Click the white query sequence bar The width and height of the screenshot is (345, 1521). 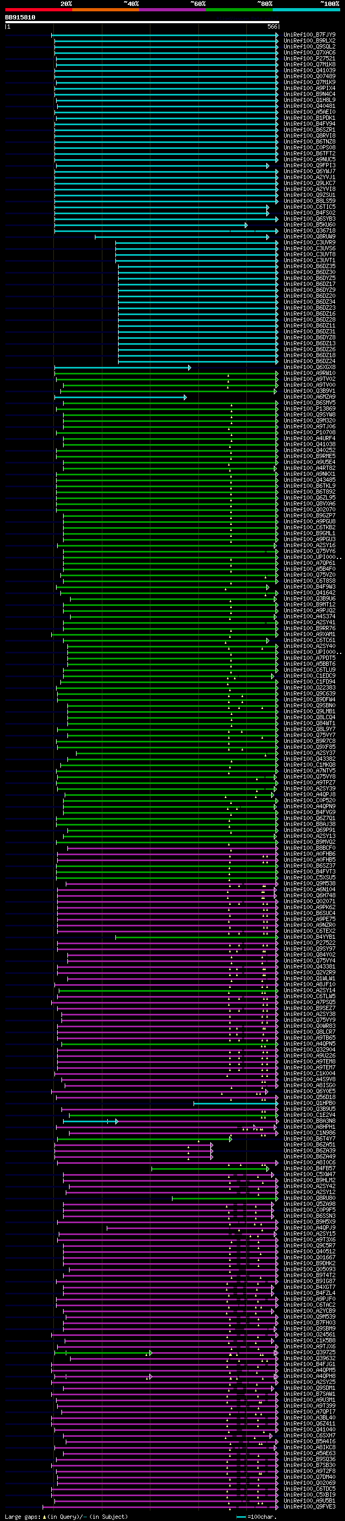click(142, 23)
